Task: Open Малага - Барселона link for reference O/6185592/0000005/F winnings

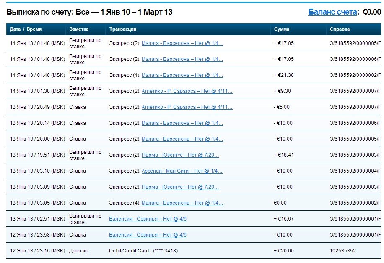Action: [x=182, y=43]
